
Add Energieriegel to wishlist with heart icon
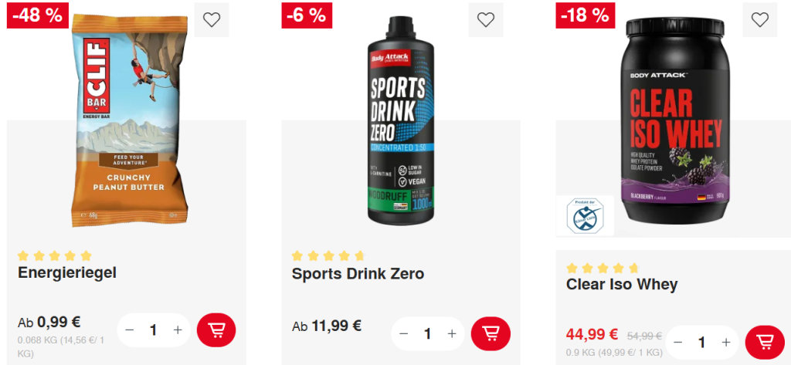point(212,20)
